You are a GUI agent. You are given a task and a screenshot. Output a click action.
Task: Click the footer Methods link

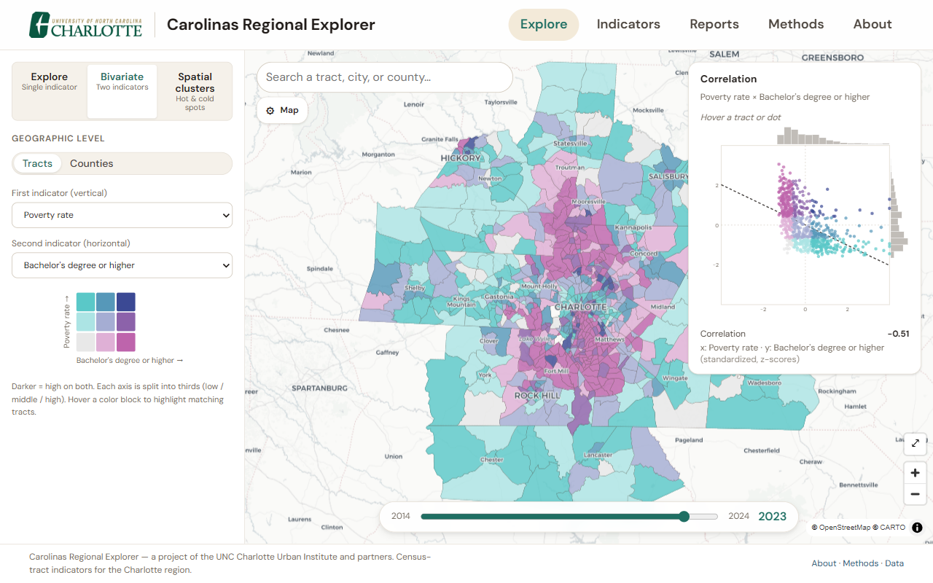click(x=861, y=563)
